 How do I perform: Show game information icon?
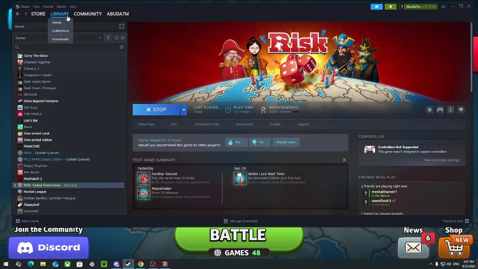point(450,109)
